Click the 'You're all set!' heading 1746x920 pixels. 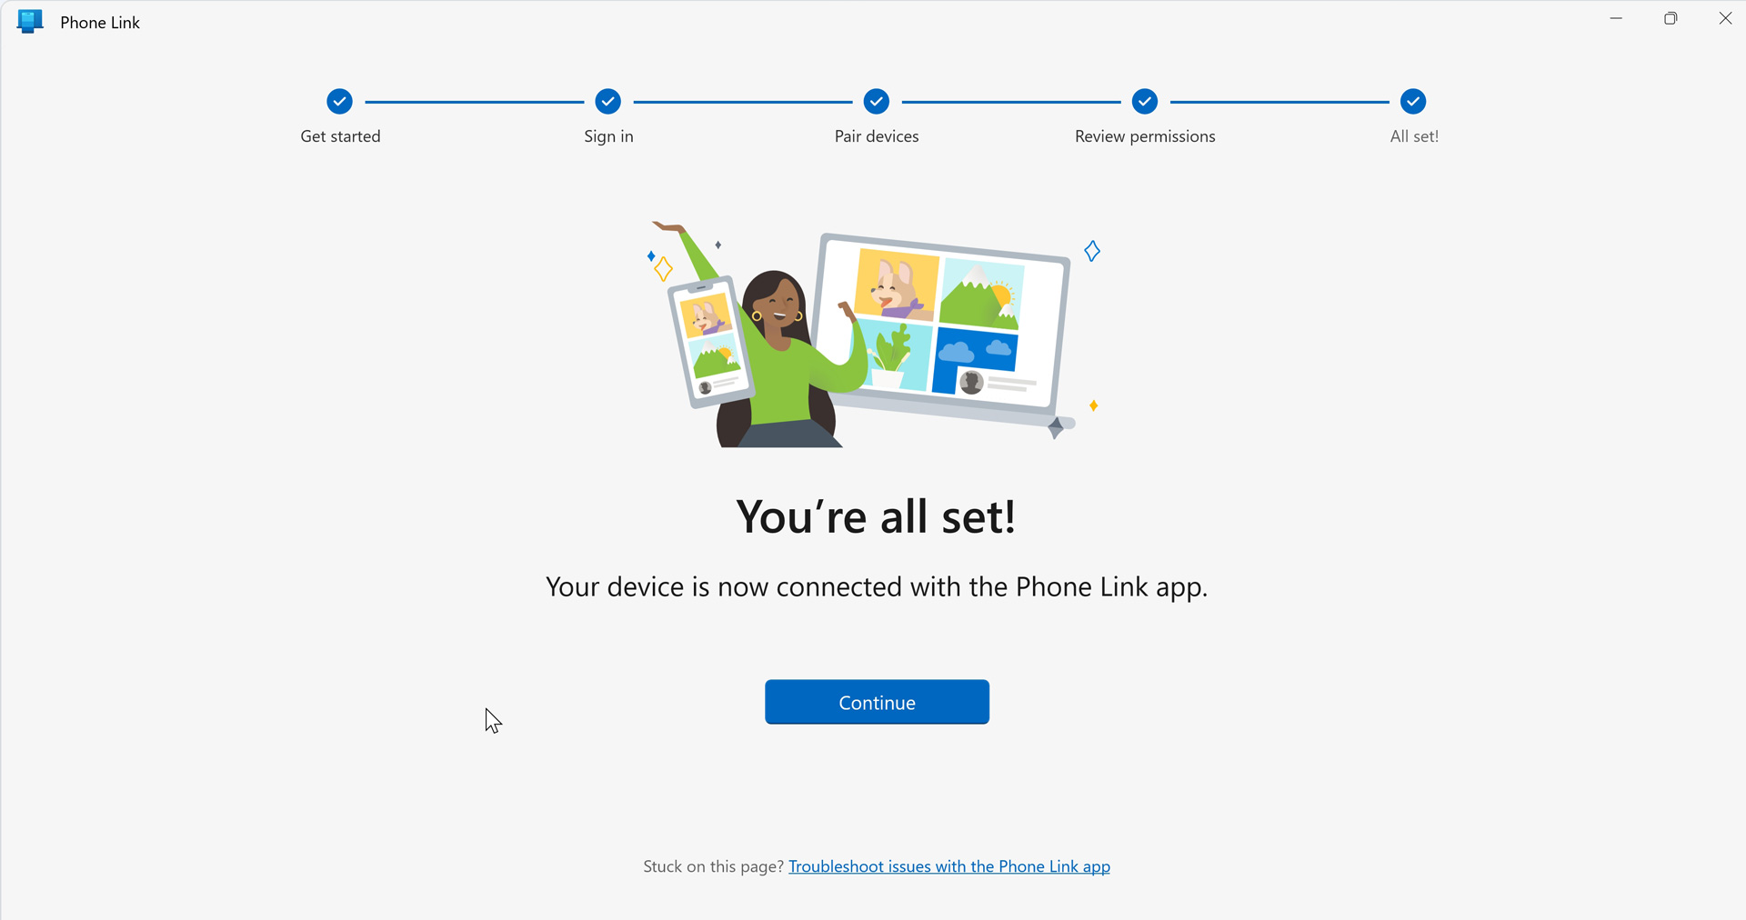(876, 516)
